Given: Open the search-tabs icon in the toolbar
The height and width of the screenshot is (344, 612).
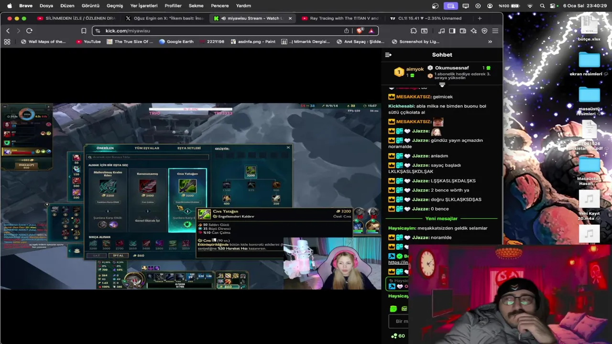Looking at the screenshot, I should coord(424,31).
